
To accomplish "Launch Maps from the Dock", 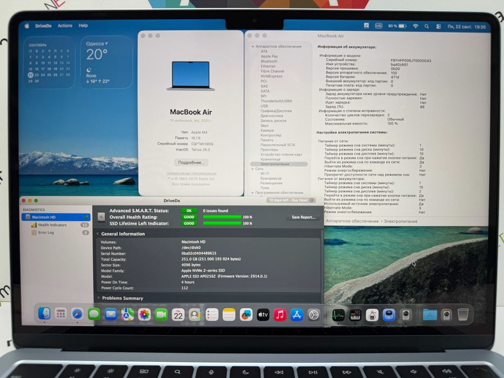I will [x=127, y=314].
